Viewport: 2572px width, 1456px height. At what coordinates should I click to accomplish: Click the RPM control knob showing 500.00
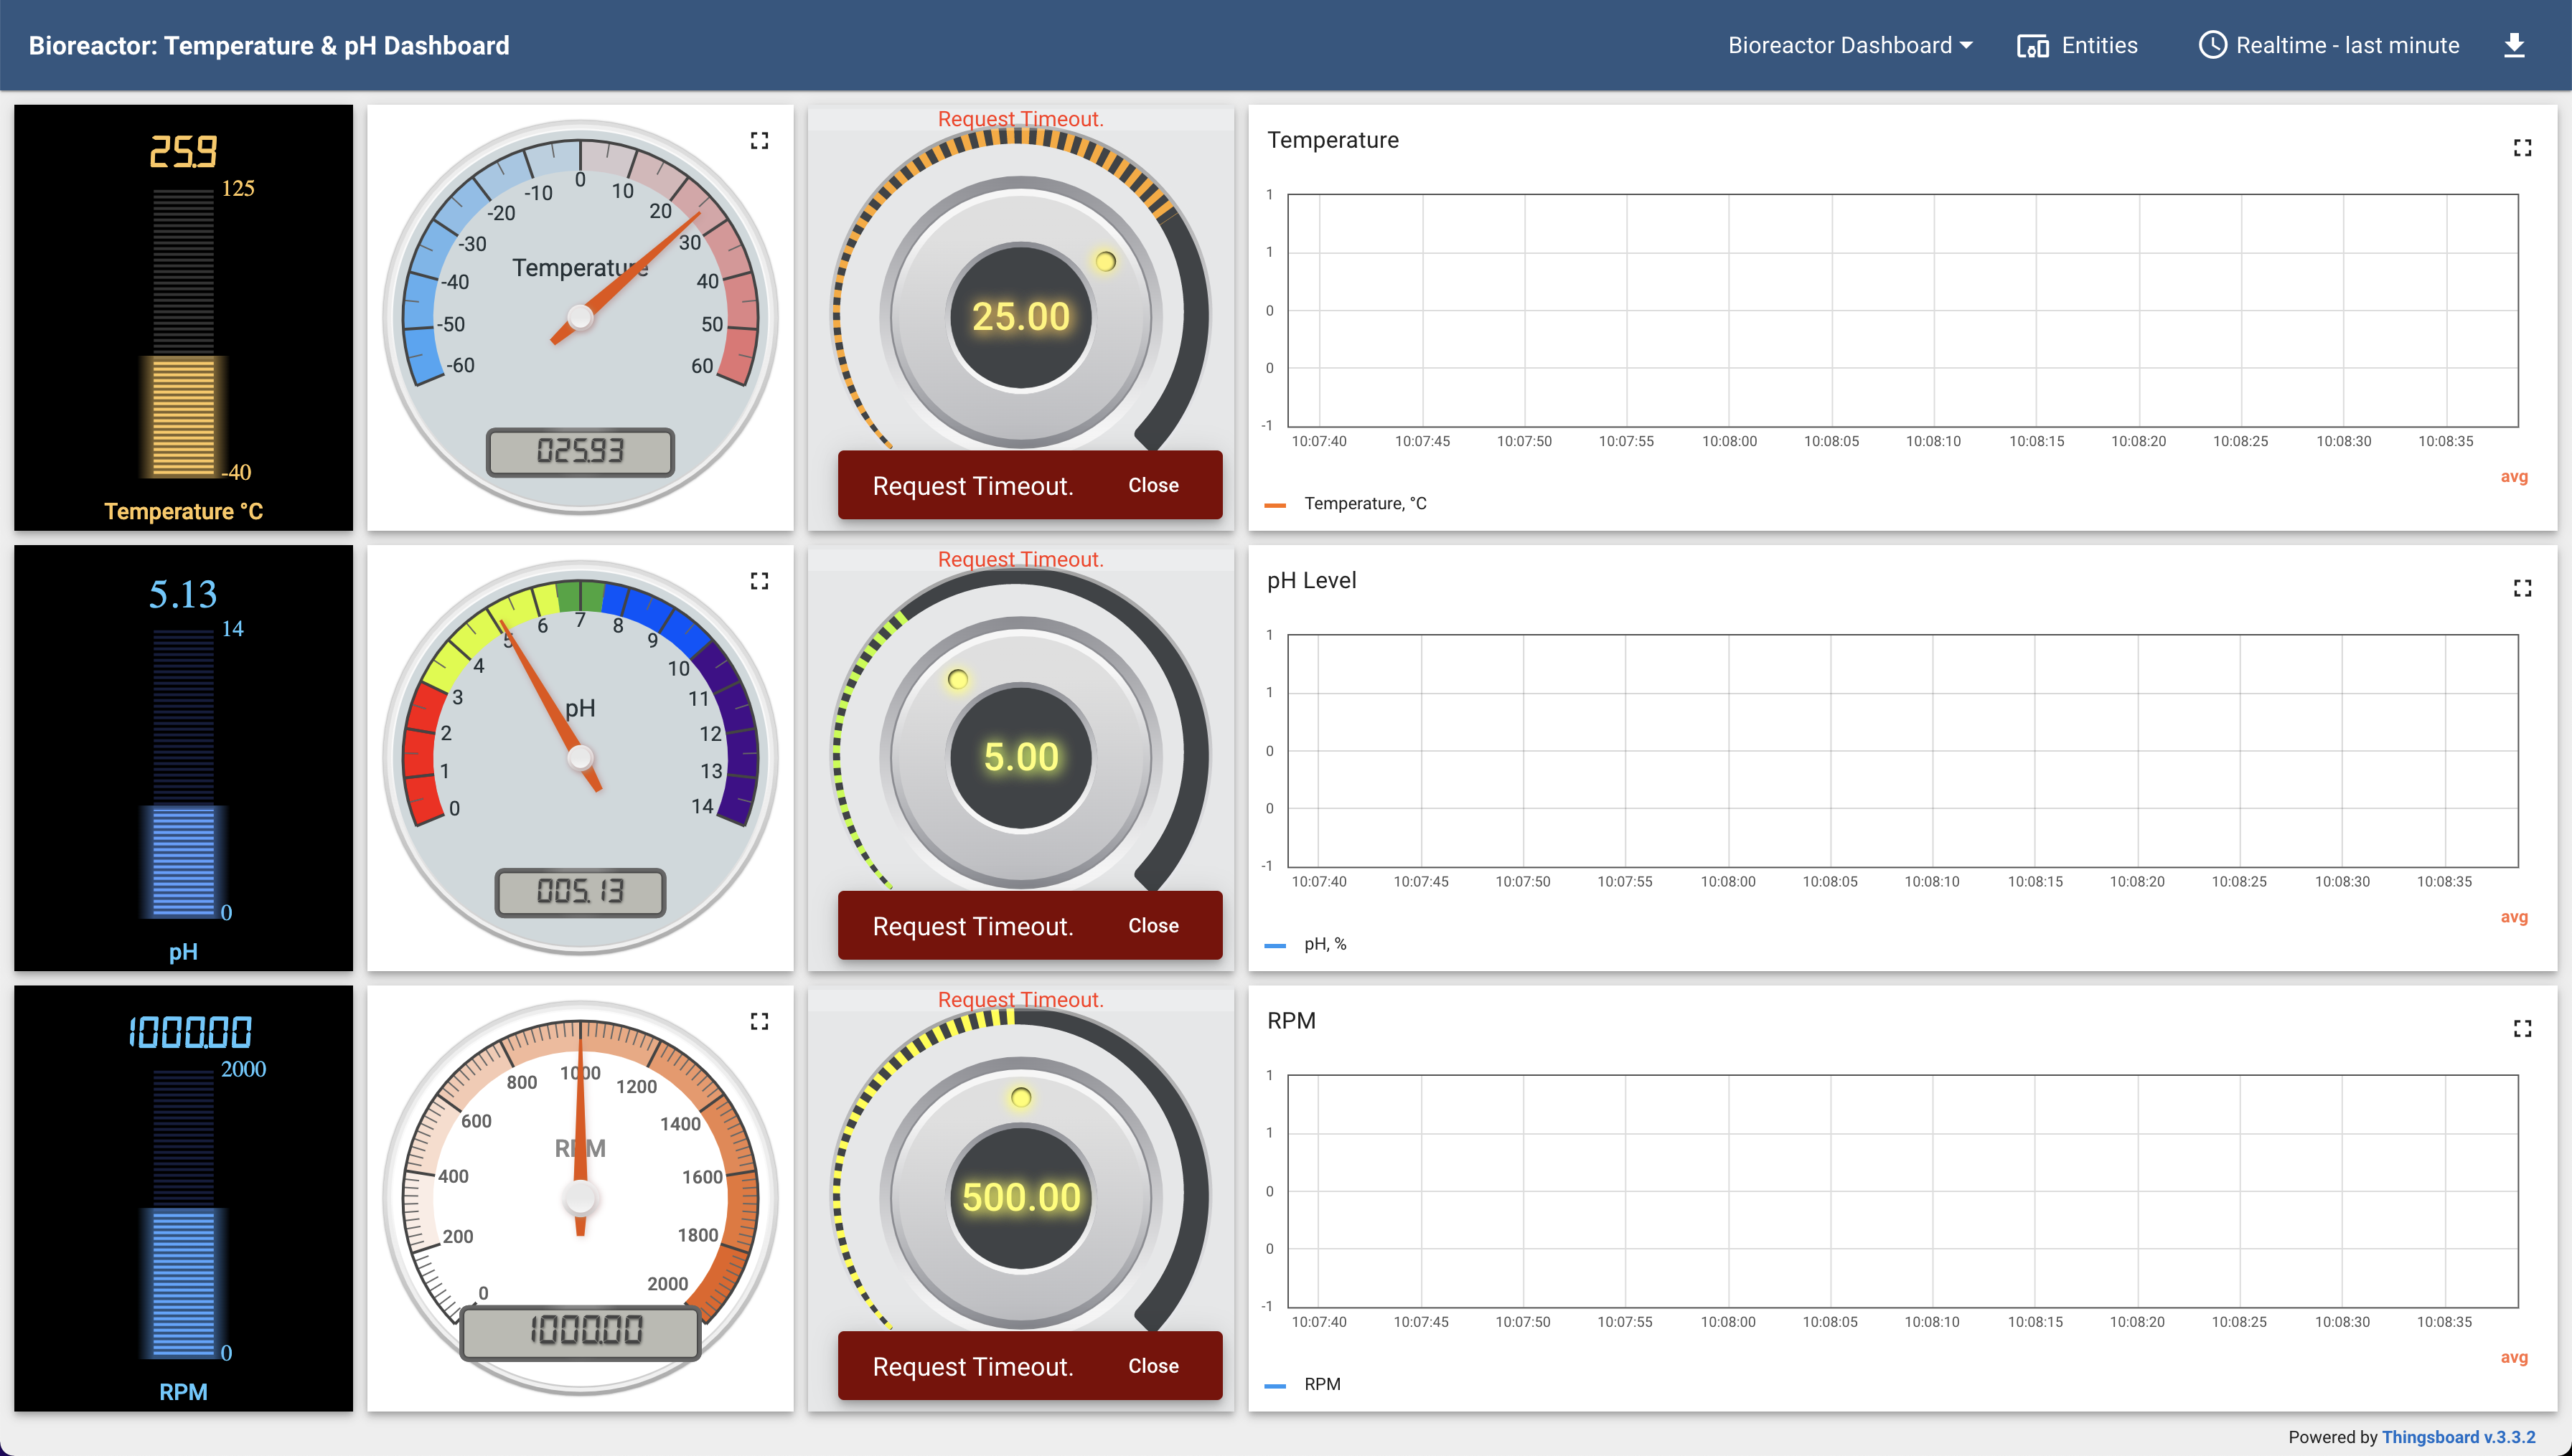pyautogui.click(x=1020, y=1196)
